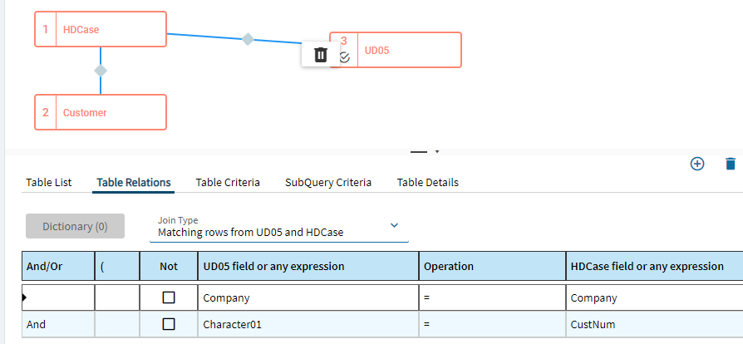743x344 pixels.
Task: Toggle the Not checkbox for Character01 row
Action: click(169, 324)
